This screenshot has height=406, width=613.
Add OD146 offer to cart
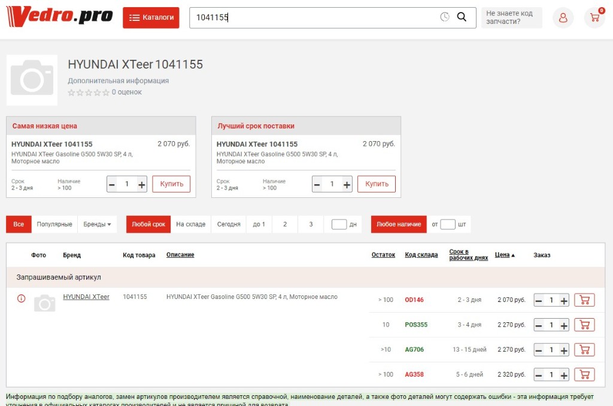click(x=584, y=300)
